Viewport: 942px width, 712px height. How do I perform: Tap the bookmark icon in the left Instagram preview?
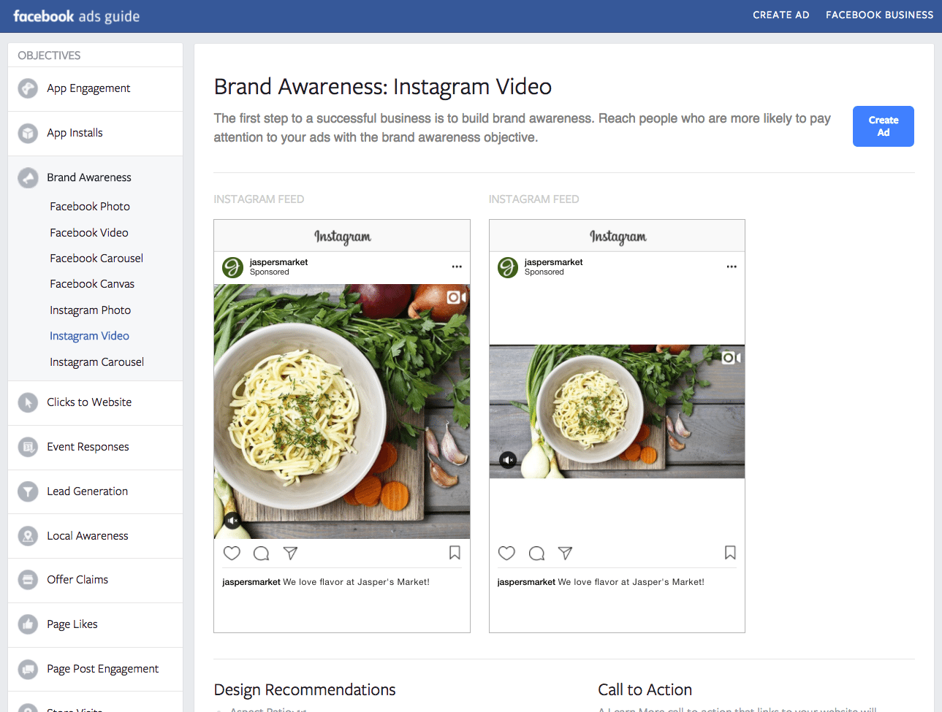[x=455, y=553]
